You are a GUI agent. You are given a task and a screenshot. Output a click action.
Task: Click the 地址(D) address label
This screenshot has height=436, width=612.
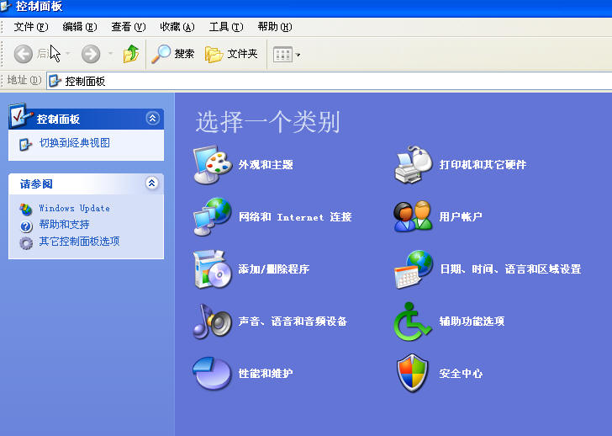pyautogui.click(x=24, y=80)
